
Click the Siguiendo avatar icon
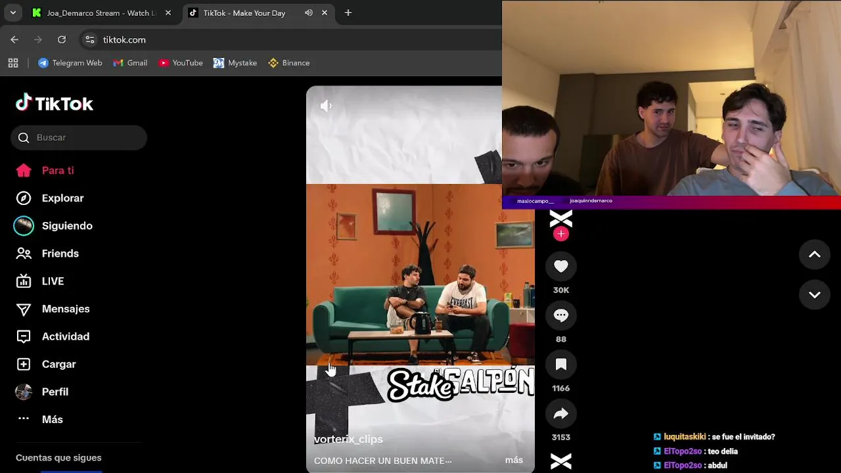tap(24, 225)
